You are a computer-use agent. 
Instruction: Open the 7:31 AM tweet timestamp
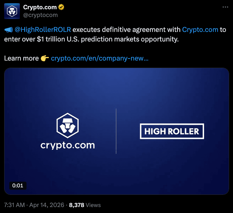14,205
